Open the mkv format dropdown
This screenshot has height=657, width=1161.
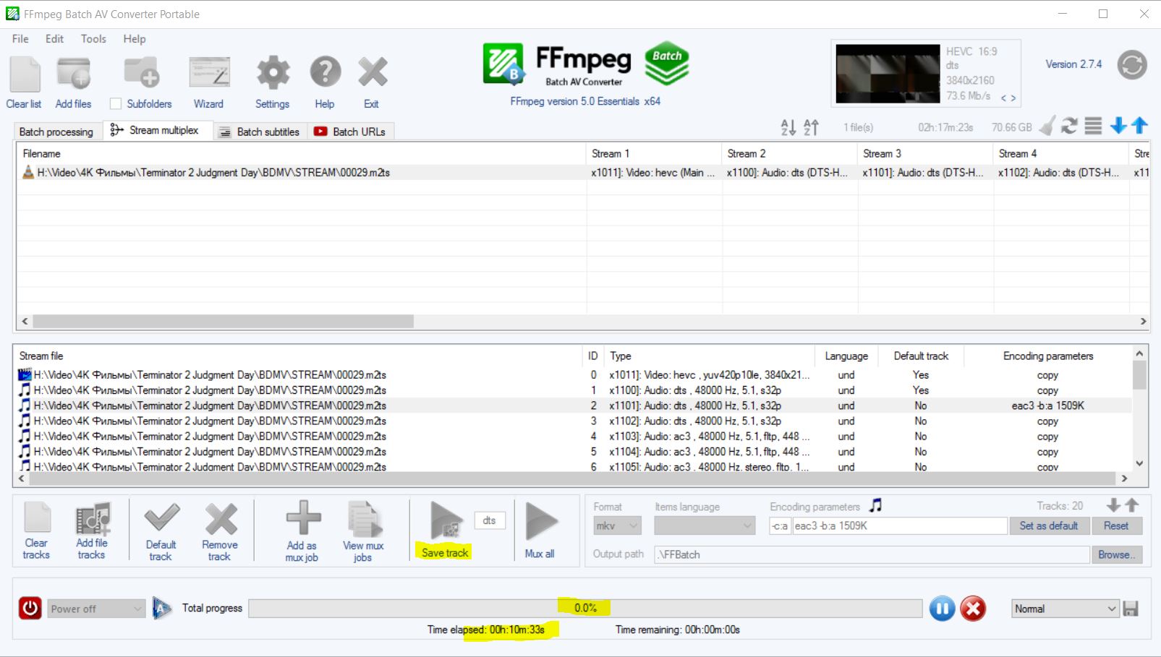pos(617,526)
